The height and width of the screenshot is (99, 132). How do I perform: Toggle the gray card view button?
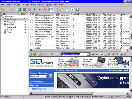[x=117, y=54]
